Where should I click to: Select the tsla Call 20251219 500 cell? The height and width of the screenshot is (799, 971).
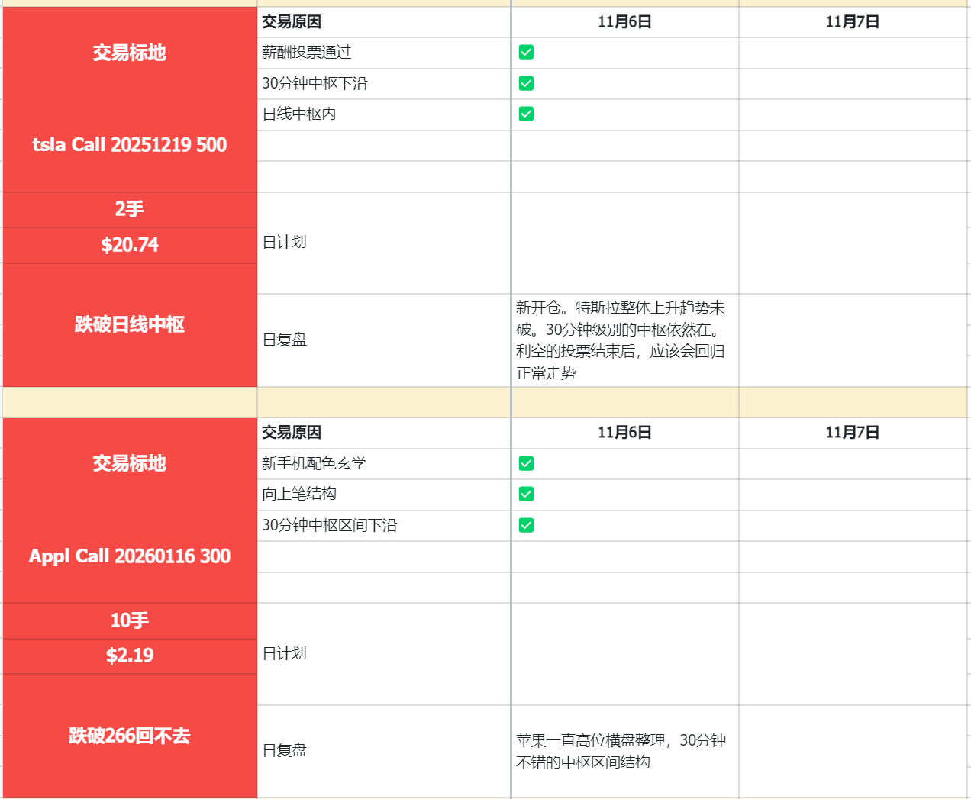pyautogui.click(x=130, y=145)
